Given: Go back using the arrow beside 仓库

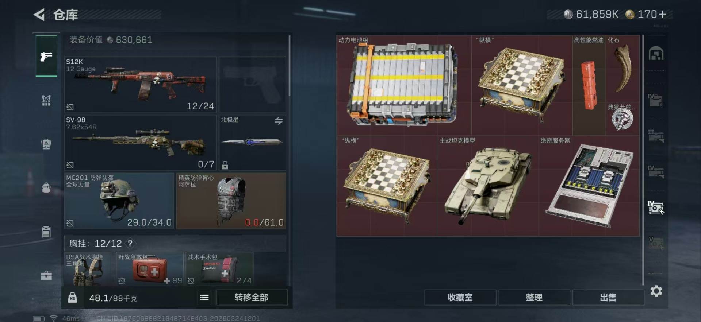Looking at the screenshot, I should 39,15.
